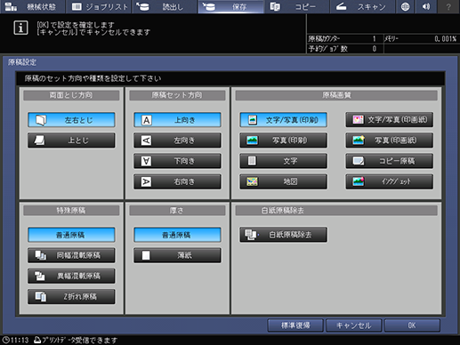Screen dimensions: 460x345
Task: Click the speaker sound icon
Action: click(x=426, y=6)
